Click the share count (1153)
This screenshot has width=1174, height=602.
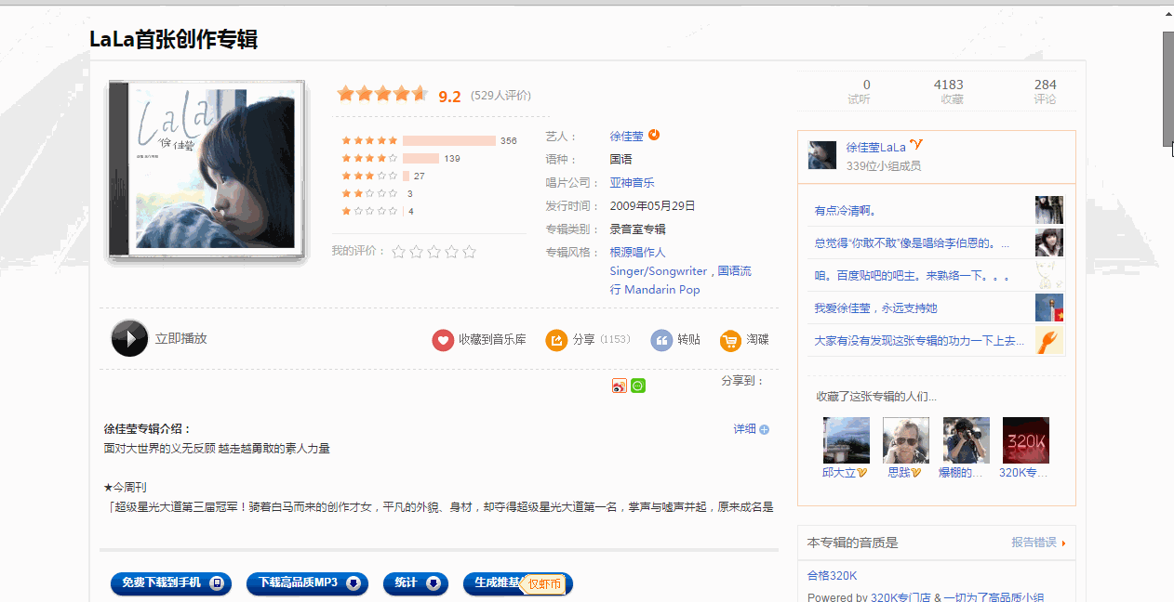[x=615, y=340]
